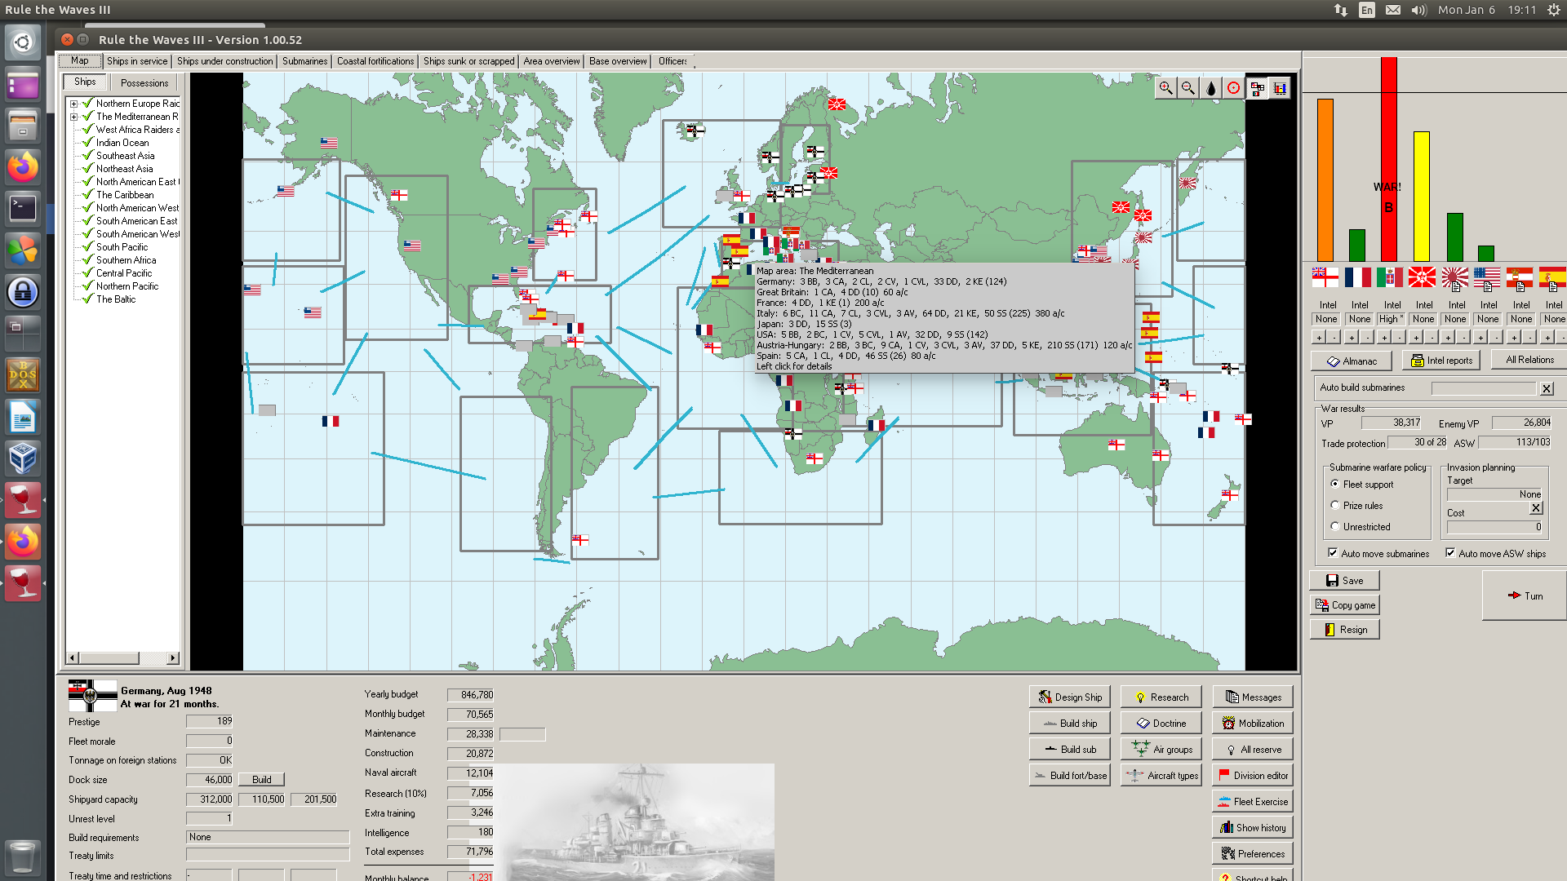The width and height of the screenshot is (1567, 881).
Task: Open the Division editor
Action: point(1253,776)
